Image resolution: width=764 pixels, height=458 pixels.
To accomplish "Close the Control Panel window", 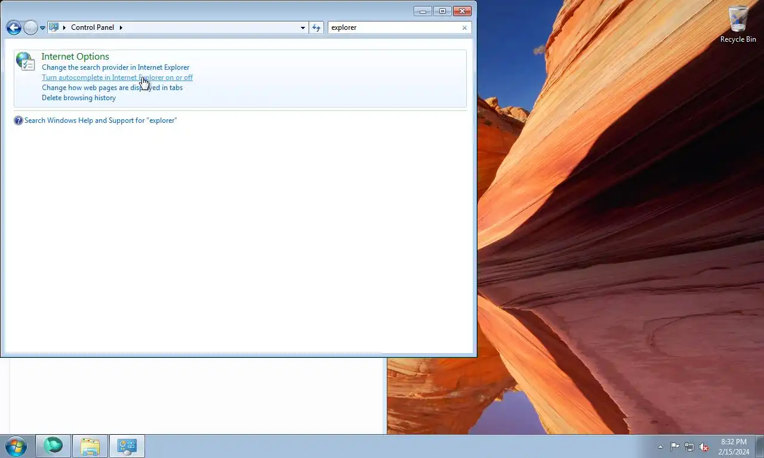I will [463, 11].
